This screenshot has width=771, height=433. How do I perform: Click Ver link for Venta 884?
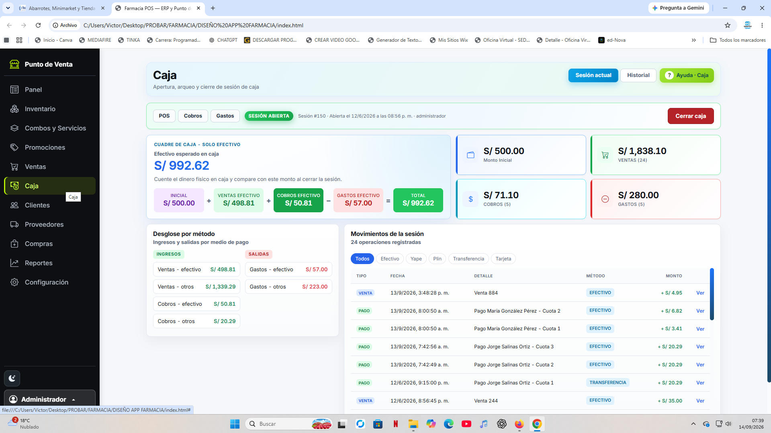pos(700,293)
